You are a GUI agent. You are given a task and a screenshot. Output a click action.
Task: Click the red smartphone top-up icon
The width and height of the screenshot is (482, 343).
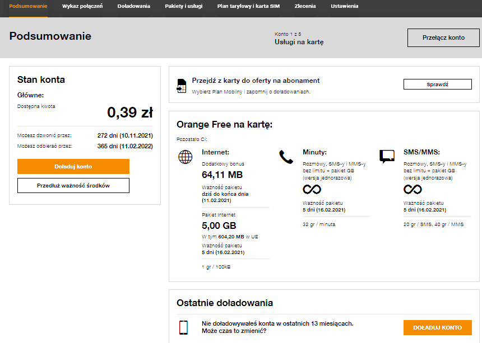pos(183,327)
